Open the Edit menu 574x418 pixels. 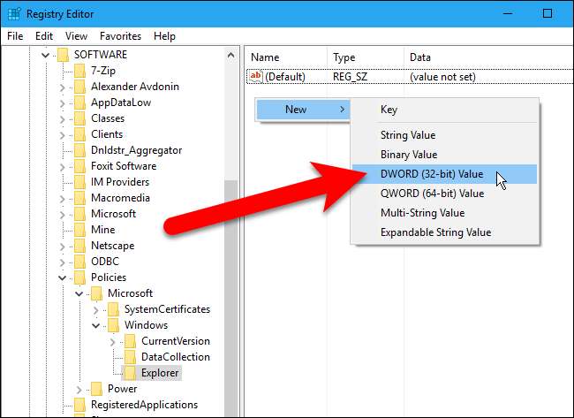pos(44,36)
